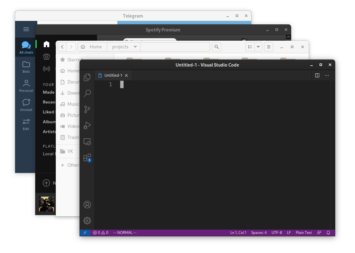Create new playlist plus icon in Spotify

tap(46, 183)
